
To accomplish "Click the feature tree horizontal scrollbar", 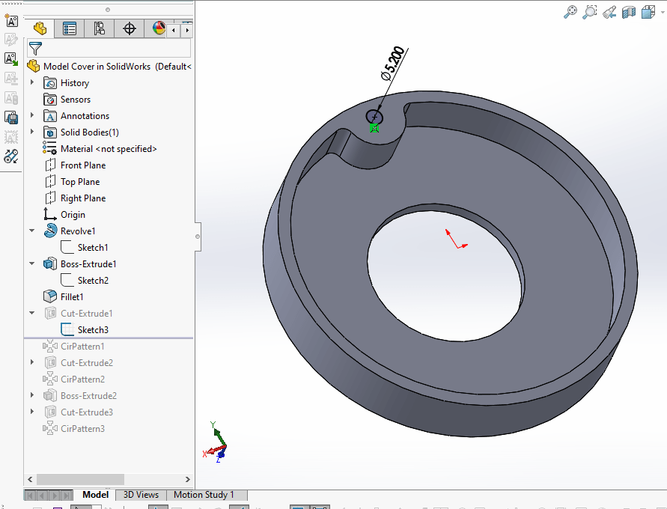I will click(x=79, y=479).
